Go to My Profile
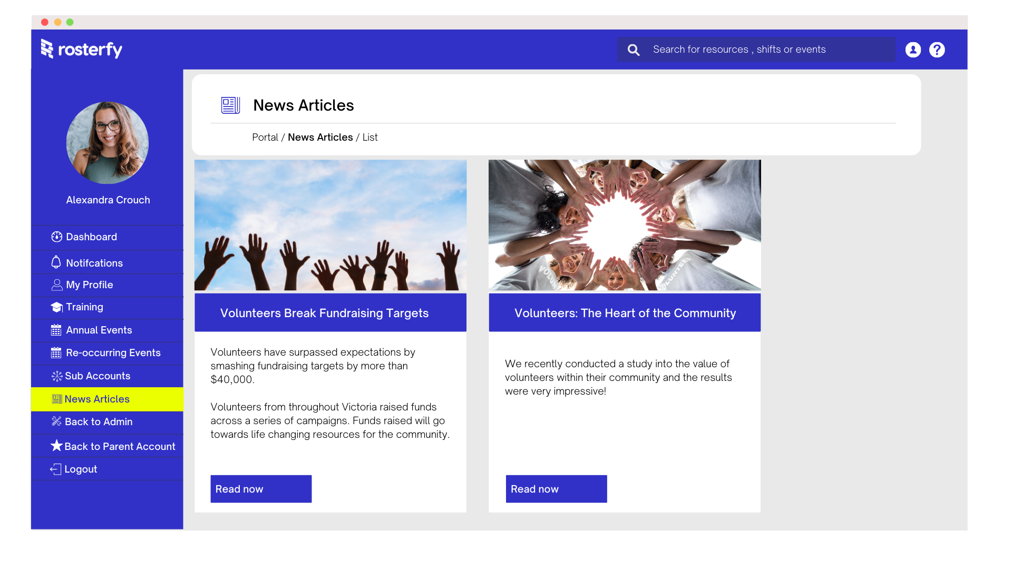This screenshot has height=569, width=1012. click(108, 285)
